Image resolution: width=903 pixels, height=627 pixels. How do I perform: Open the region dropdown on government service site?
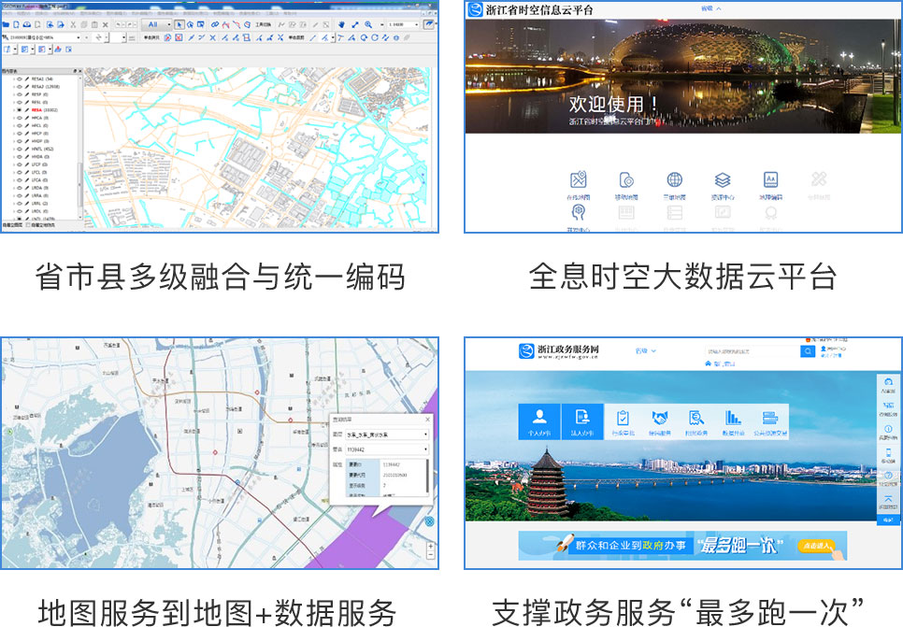646,350
